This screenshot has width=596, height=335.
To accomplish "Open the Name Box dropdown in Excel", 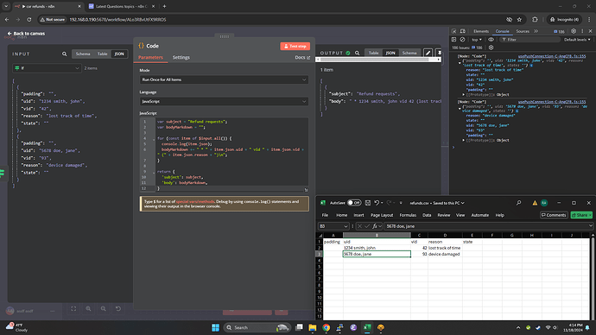I will (x=346, y=226).
